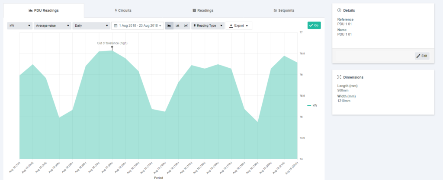Go to the Setpoints tab
This screenshot has height=180, width=443.
[x=284, y=10]
